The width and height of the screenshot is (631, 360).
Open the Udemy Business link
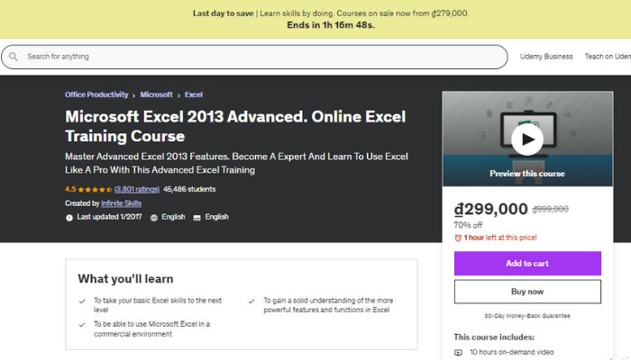tap(546, 57)
